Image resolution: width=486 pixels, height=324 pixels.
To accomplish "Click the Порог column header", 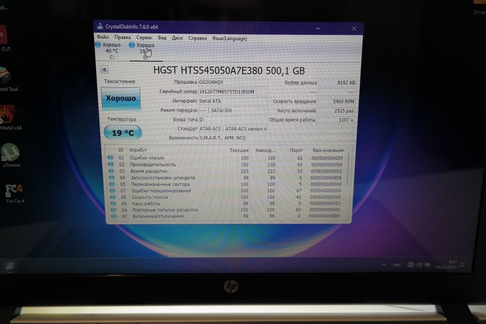I will pyautogui.click(x=296, y=150).
